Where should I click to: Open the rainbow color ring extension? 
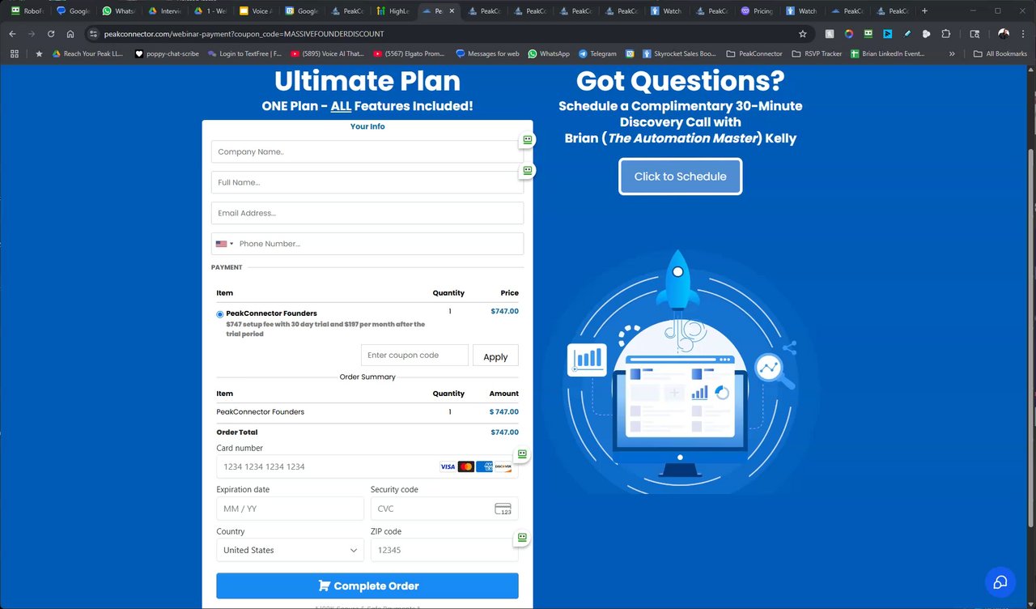(849, 34)
